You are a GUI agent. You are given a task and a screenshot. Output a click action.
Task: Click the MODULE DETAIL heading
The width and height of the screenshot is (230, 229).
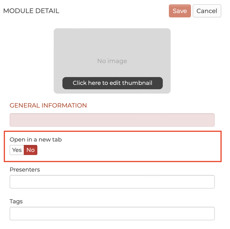tap(31, 11)
